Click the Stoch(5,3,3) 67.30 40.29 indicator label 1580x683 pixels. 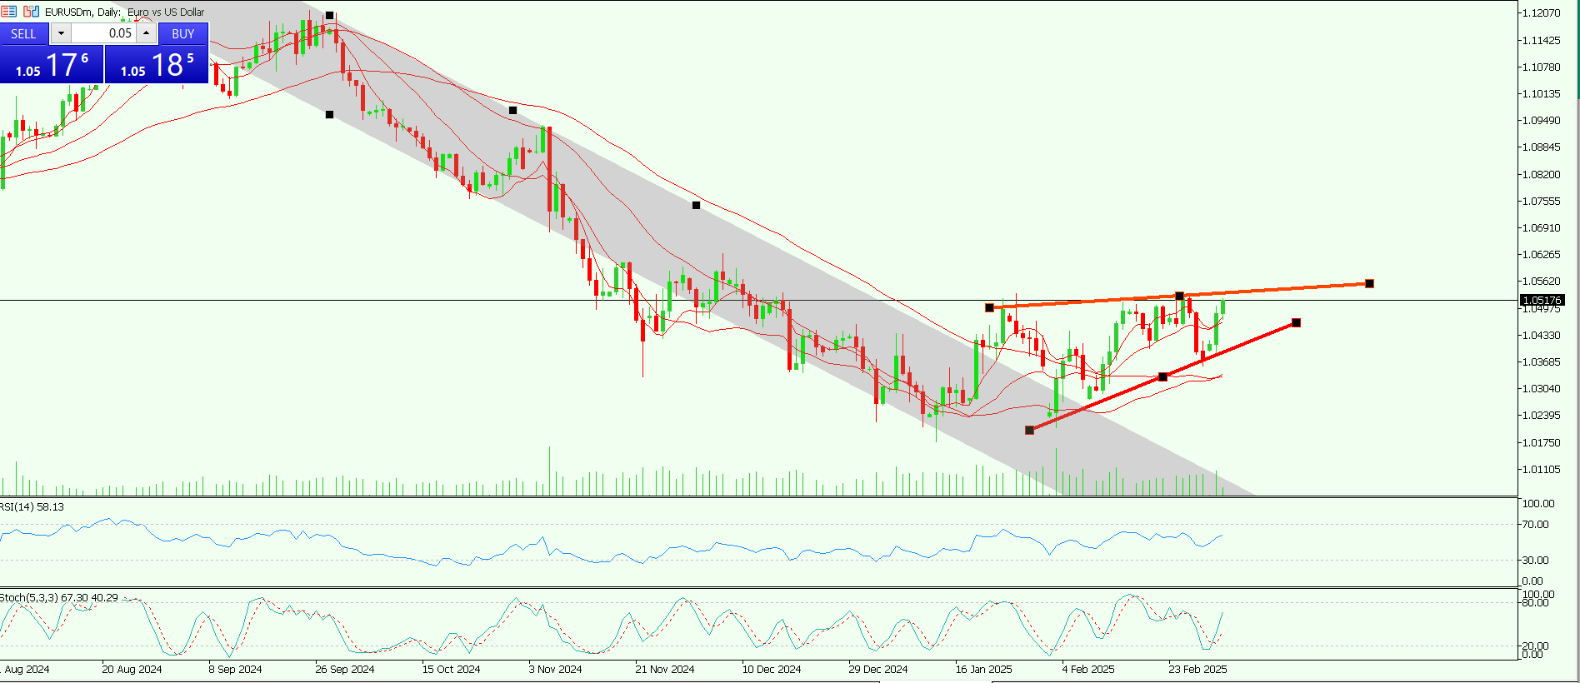pos(59,597)
